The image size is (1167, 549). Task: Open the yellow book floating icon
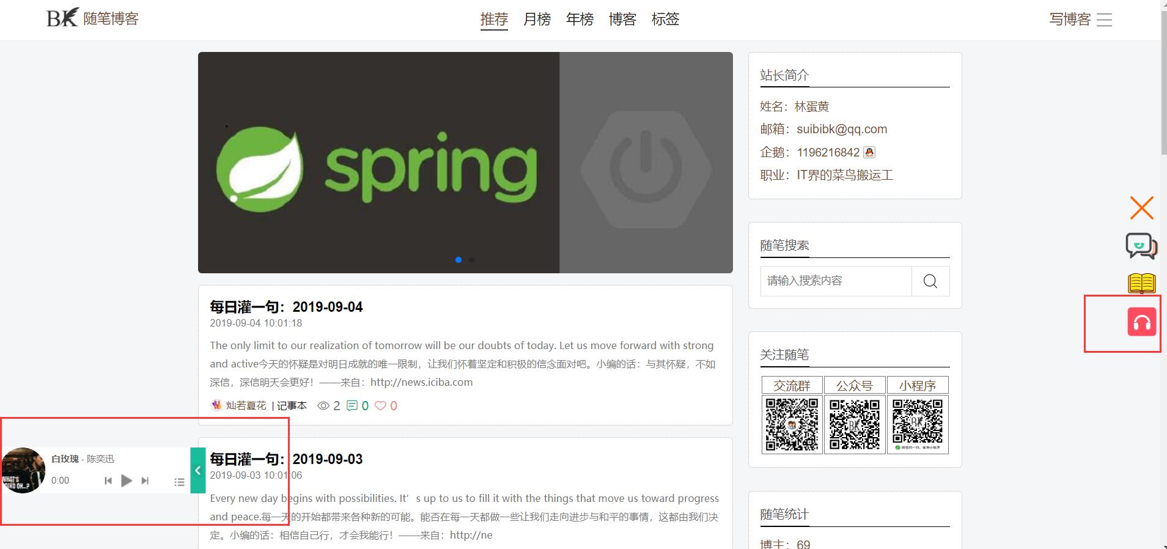point(1141,283)
